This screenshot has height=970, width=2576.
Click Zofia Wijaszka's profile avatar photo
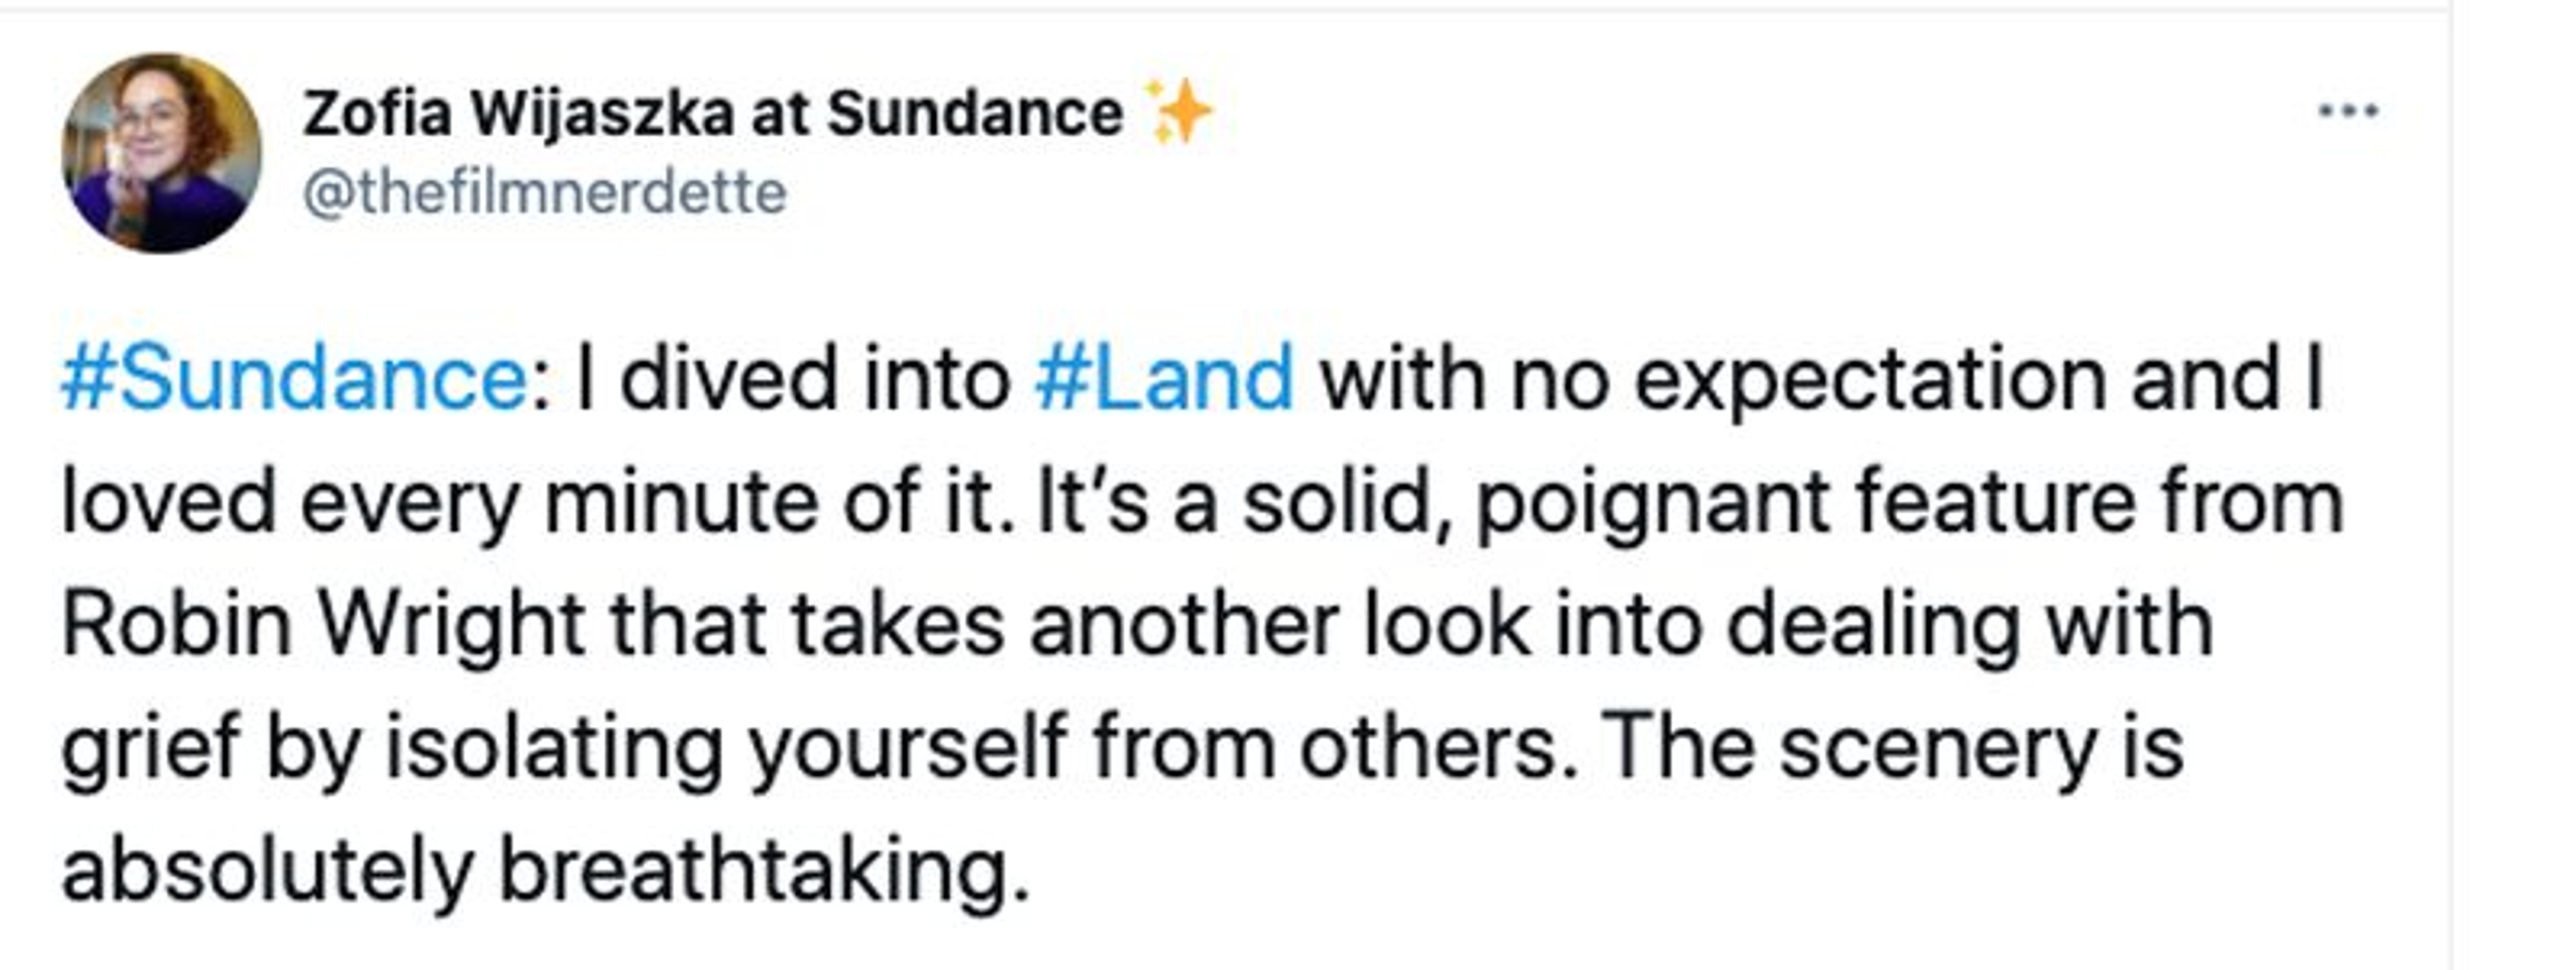click(x=161, y=153)
